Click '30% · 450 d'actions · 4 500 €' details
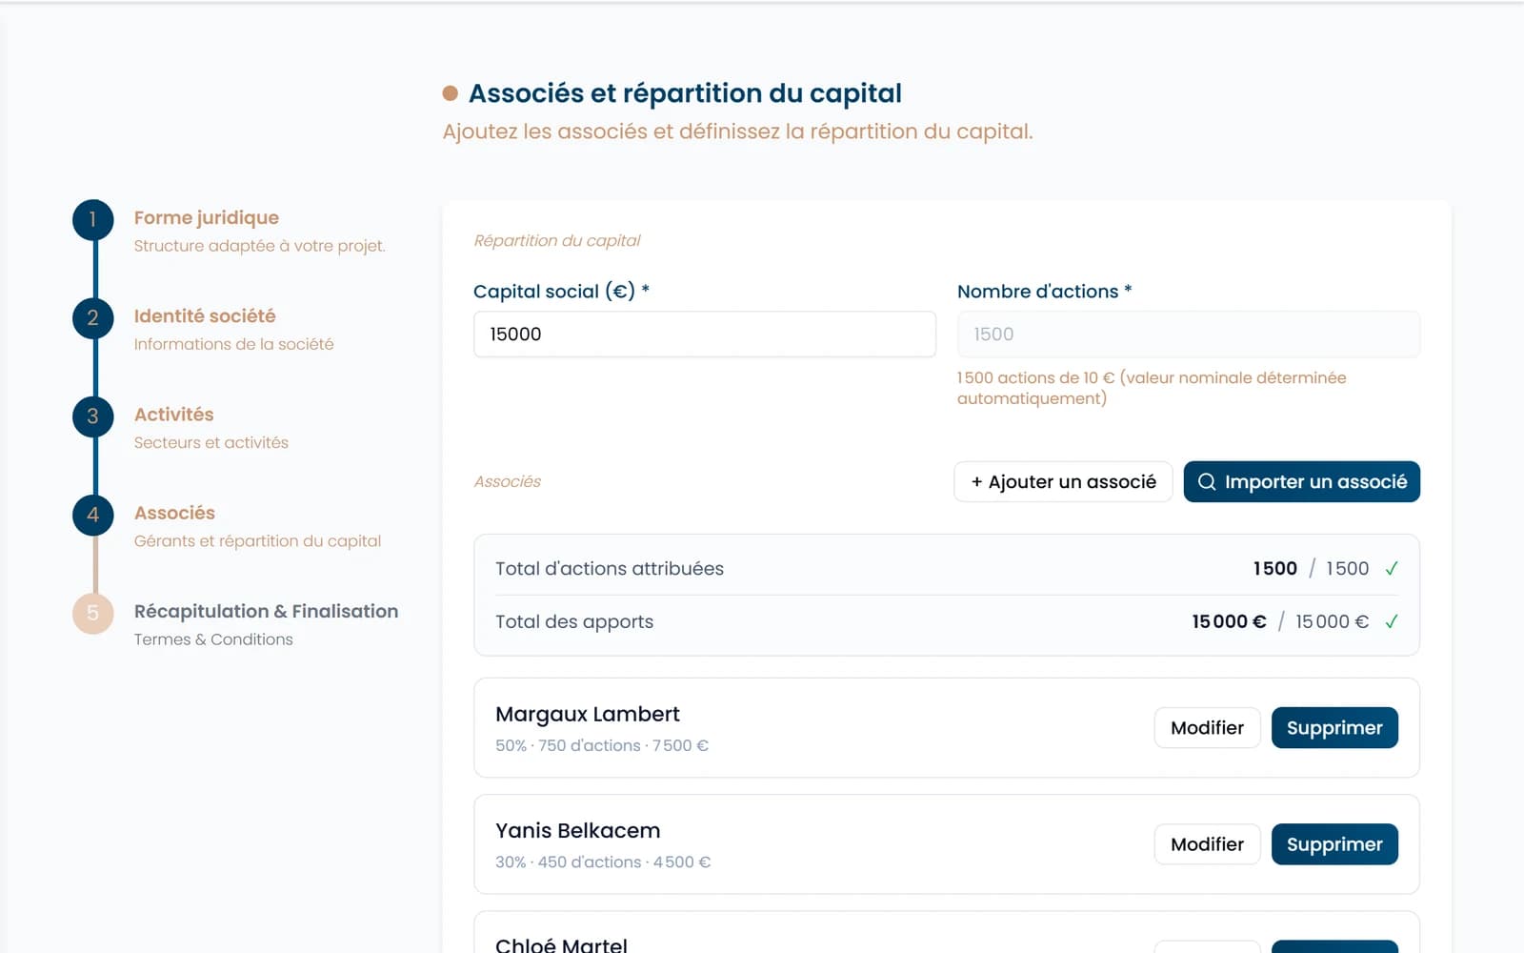Screen dimensions: 1524x953 click(603, 862)
